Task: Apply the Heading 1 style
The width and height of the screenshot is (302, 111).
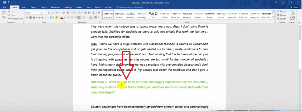Action: tap(131, 15)
